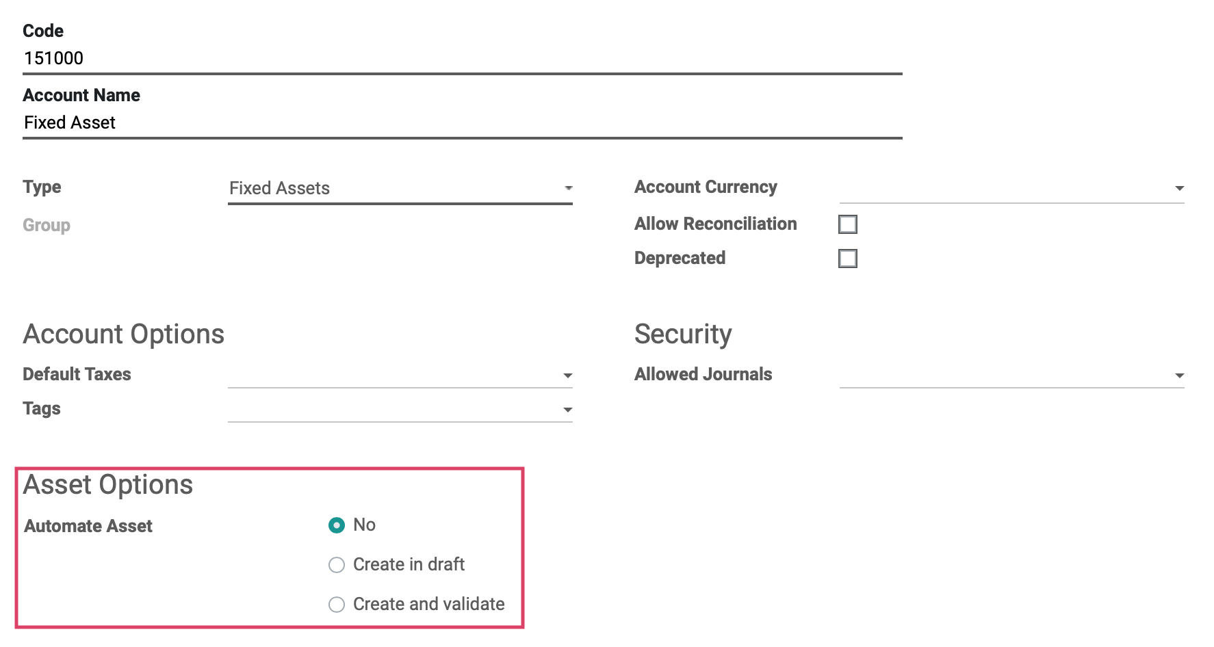
Task: Open the Type dropdown showing Fixed Assets
Action: (x=400, y=189)
